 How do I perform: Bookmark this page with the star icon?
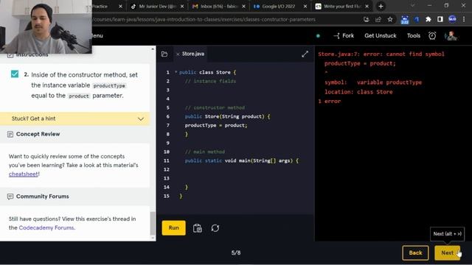click(x=390, y=20)
